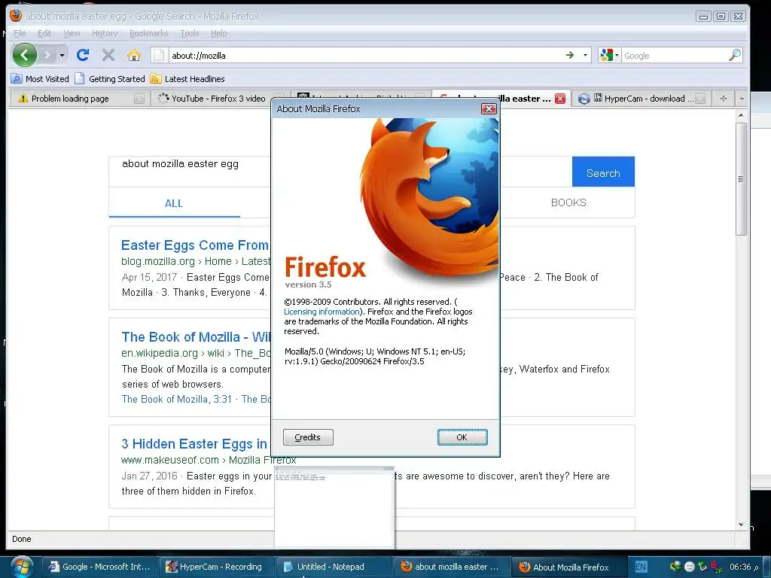Click the page identity icon in the address bar
The image size is (771, 578).
(159, 55)
